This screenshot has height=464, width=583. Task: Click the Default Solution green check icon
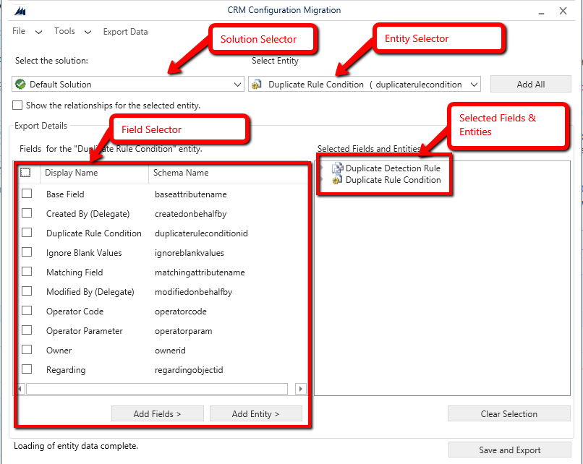20,85
